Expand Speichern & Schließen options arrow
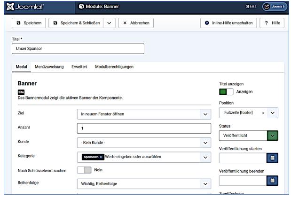 [109, 23]
